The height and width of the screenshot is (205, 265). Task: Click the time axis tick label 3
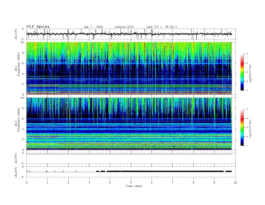pos(89,183)
